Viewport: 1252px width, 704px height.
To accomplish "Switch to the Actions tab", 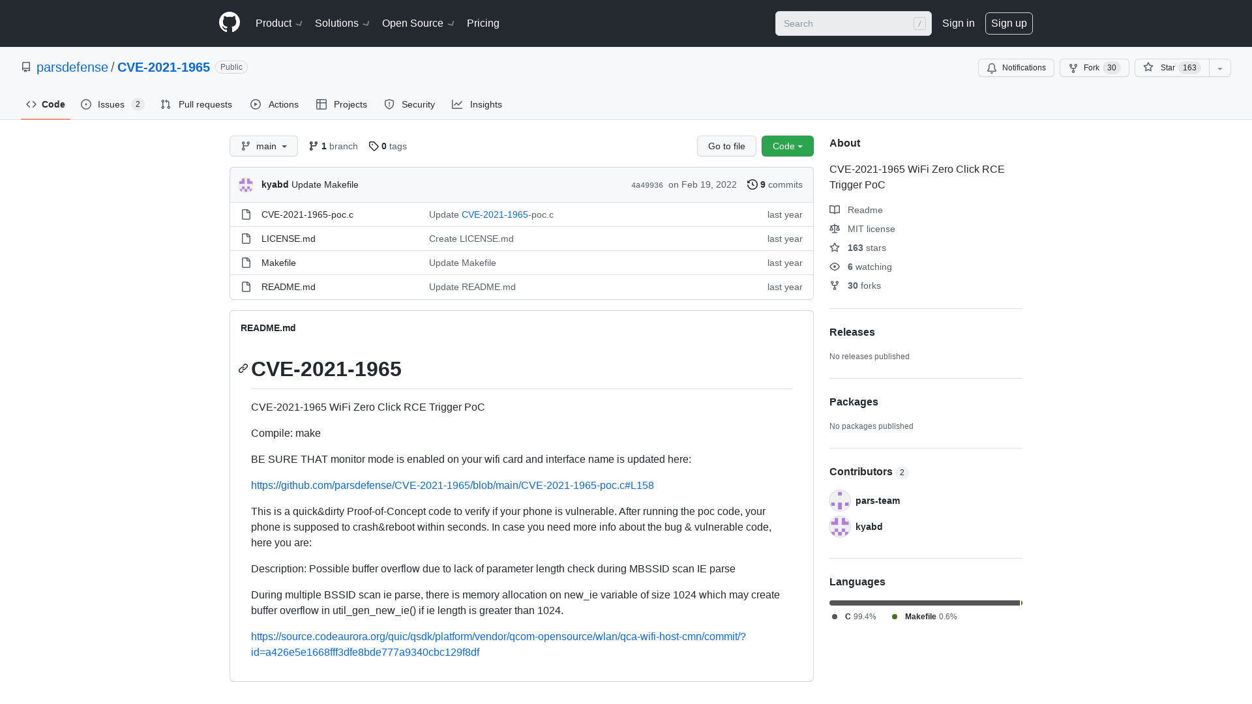I will pyautogui.click(x=275, y=104).
